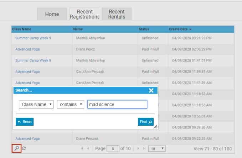Click the search text field with 'mad science'
Viewport: 242px width, 158px height.
(x=117, y=104)
